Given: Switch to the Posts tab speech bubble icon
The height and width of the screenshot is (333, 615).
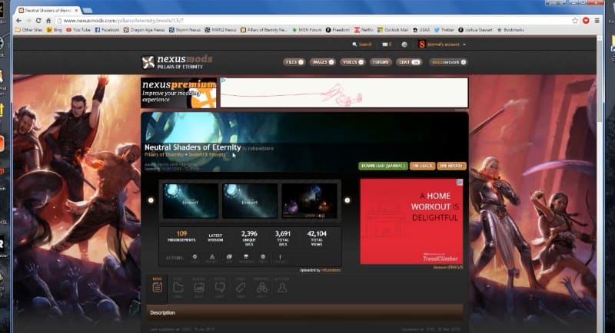Looking at the screenshot, I should (x=220, y=288).
